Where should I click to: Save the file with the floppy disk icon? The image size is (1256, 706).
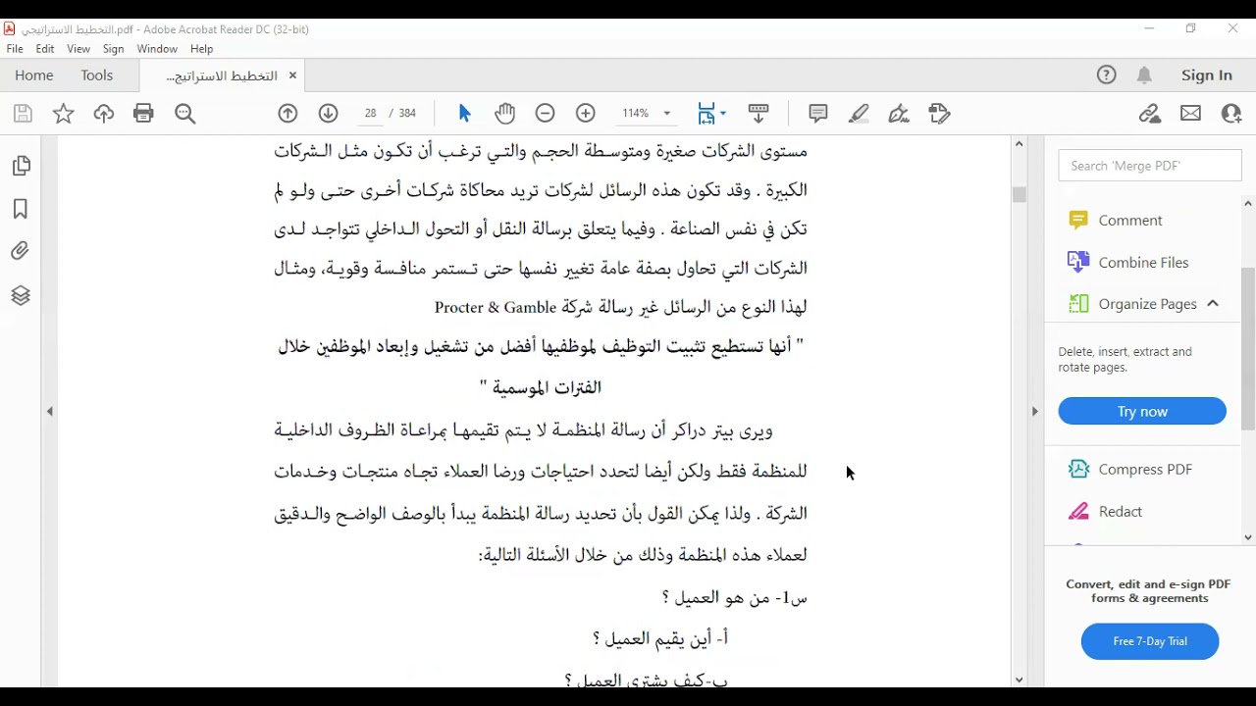point(23,114)
